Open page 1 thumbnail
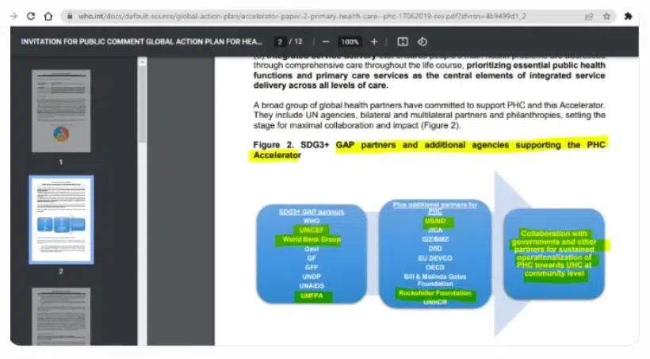This screenshot has height=359, width=650. point(61,111)
